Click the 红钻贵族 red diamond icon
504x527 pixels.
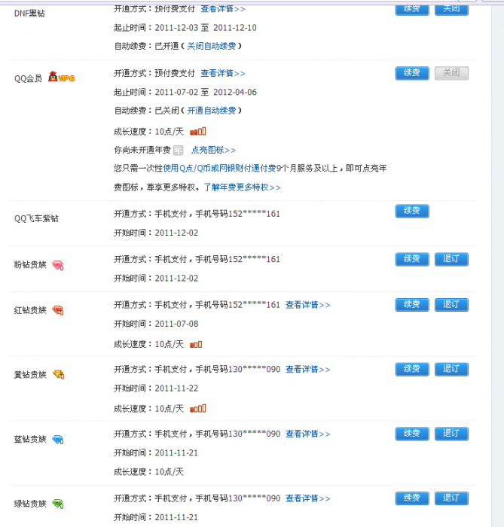pos(58,310)
